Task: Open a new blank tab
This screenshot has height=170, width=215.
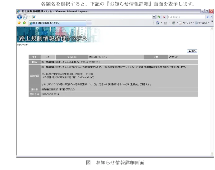Action: coord(89,23)
